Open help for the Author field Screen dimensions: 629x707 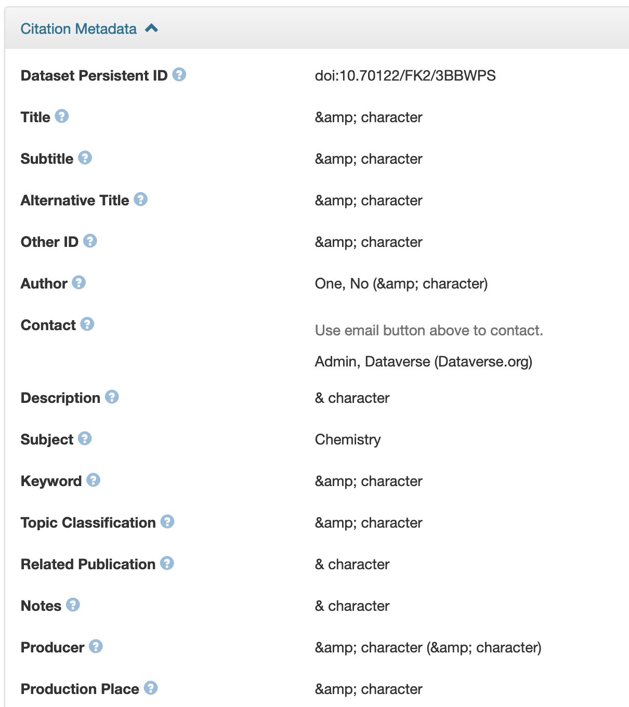78,283
